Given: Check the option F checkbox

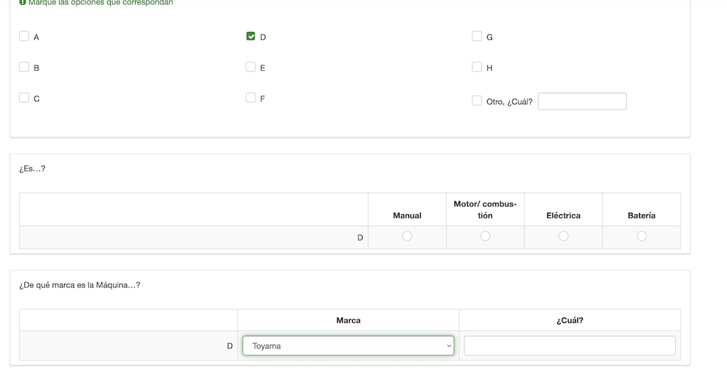Looking at the screenshot, I should 251,98.
